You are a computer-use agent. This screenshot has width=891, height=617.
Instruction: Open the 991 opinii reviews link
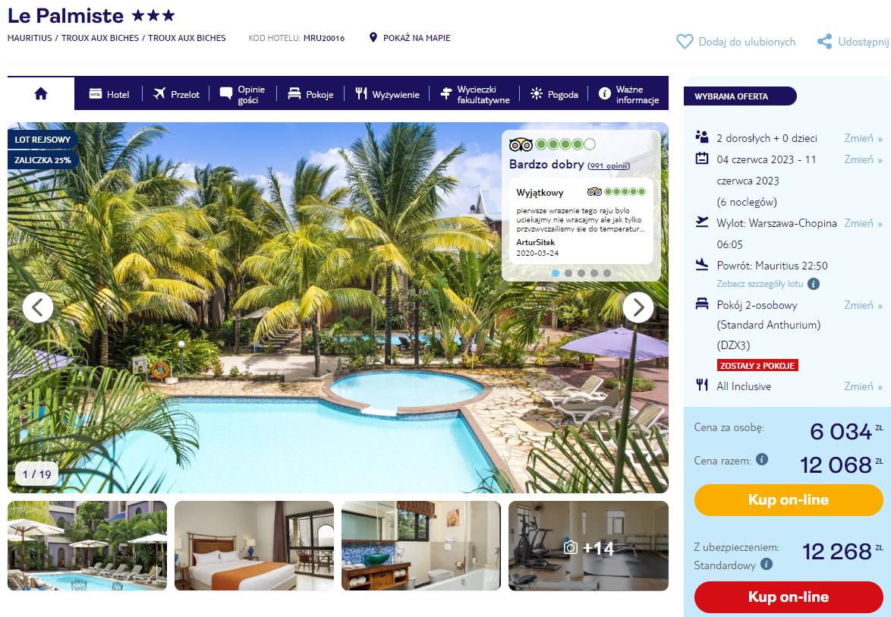coord(609,166)
